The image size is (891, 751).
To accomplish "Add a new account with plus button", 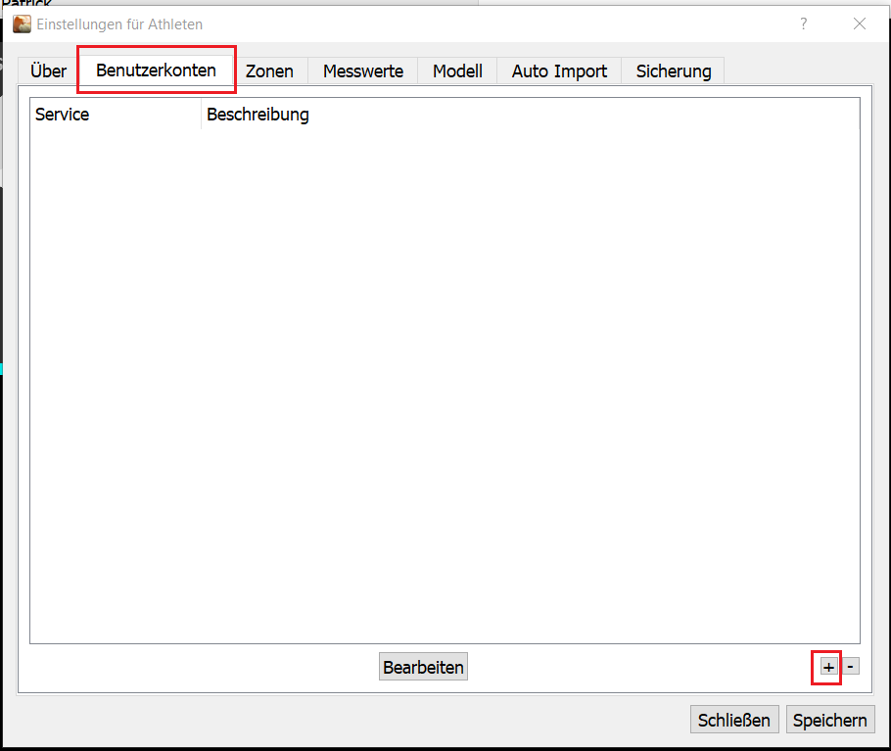I will (x=828, y=667).
